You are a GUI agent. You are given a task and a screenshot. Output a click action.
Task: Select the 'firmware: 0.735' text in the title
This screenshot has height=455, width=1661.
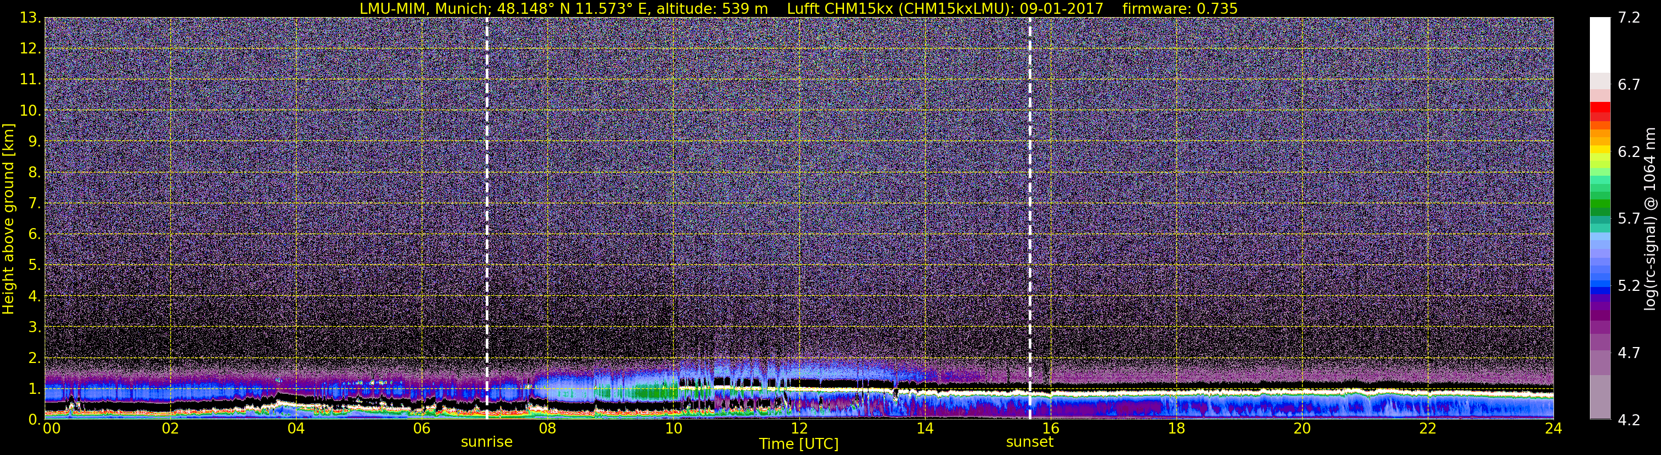pyautogui.click(x=1180, y=8)
